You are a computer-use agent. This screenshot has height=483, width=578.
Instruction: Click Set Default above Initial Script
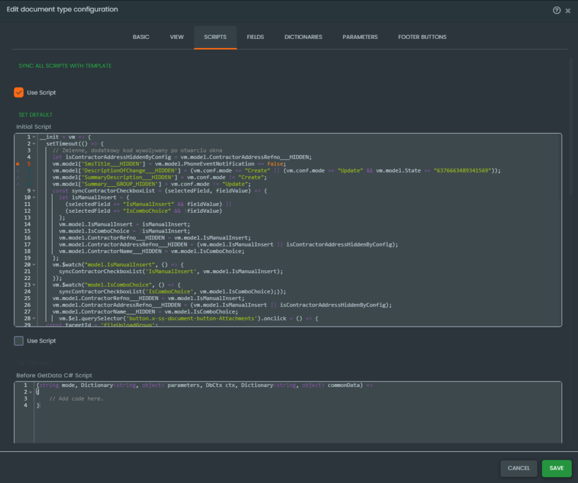(36, 115)
